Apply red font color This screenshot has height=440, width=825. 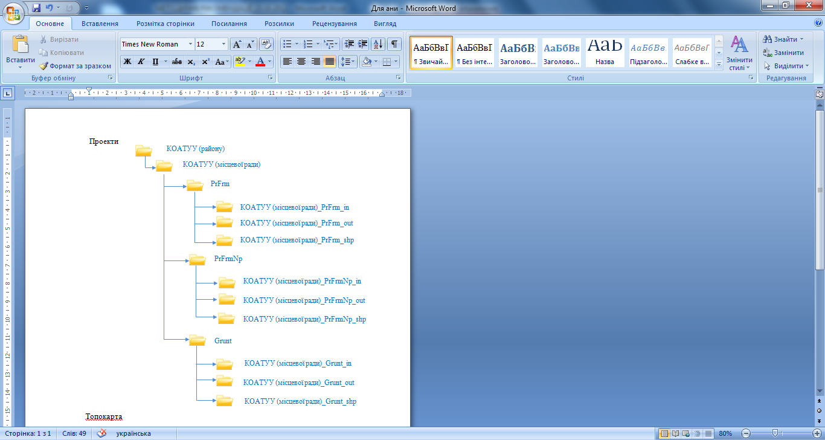tap(260, 62)
